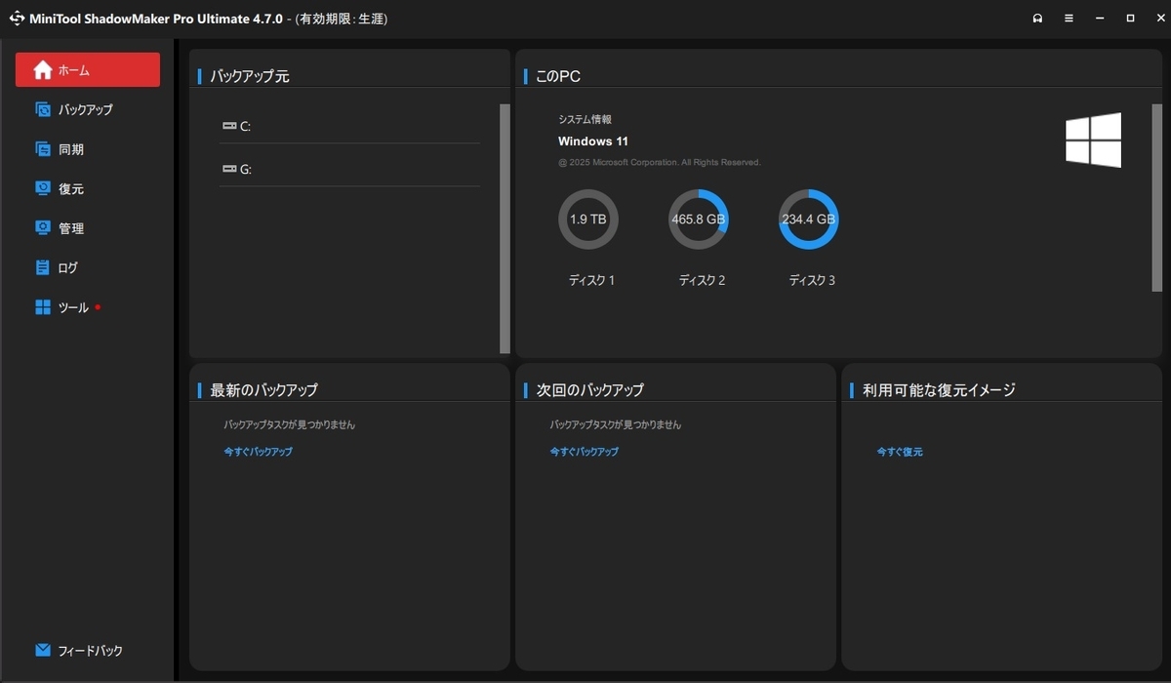Click the Disk 1 usage ring 1.9 TB

coord(588,220)
